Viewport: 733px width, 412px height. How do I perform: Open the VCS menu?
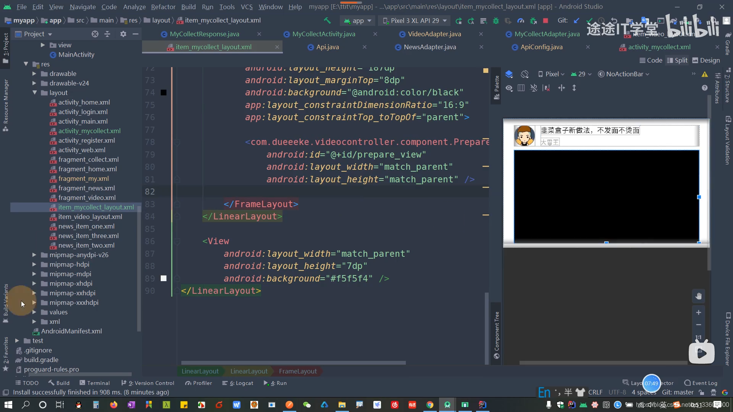click(x=247, y=7)
